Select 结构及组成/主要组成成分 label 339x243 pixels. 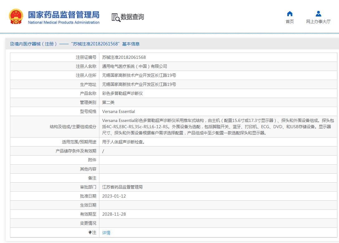pos(73,127)
